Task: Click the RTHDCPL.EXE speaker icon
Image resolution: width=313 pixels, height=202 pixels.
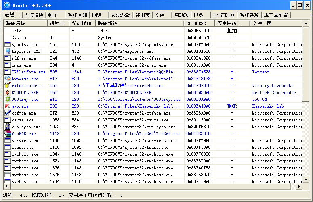Action: pyautogui.click(x=8, y=92)
